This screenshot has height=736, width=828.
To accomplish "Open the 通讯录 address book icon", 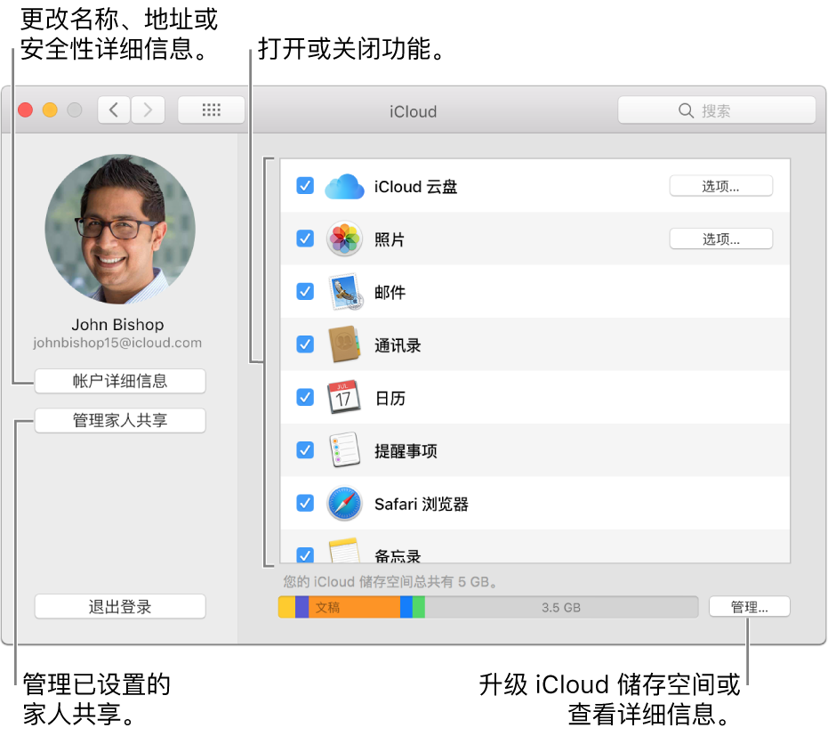I will [344, 344].
